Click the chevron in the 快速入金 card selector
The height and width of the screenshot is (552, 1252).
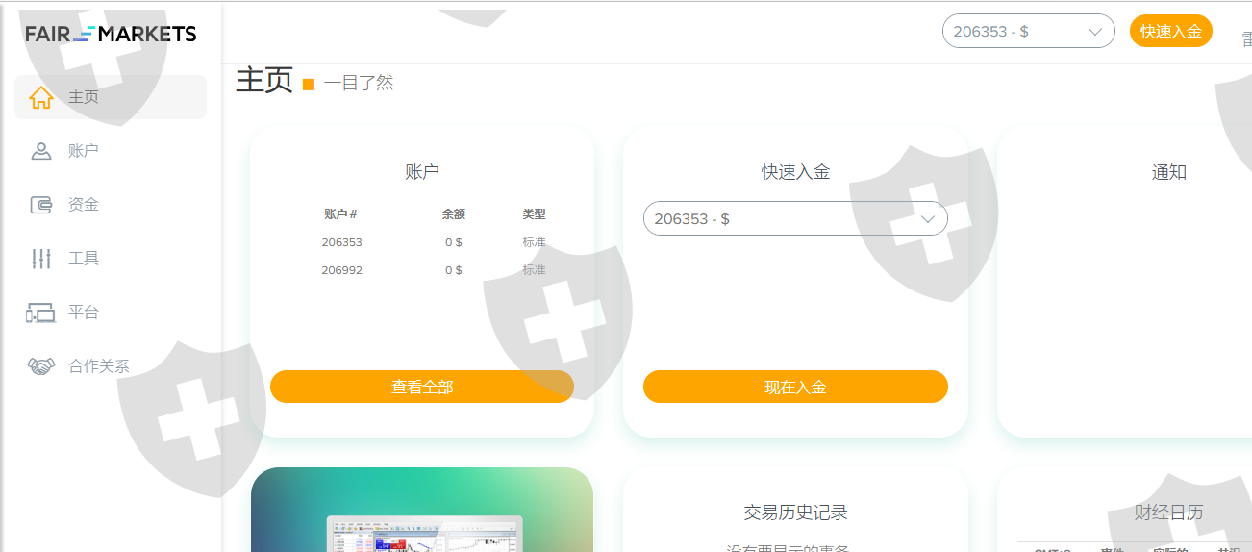click(x=929, y=218)
